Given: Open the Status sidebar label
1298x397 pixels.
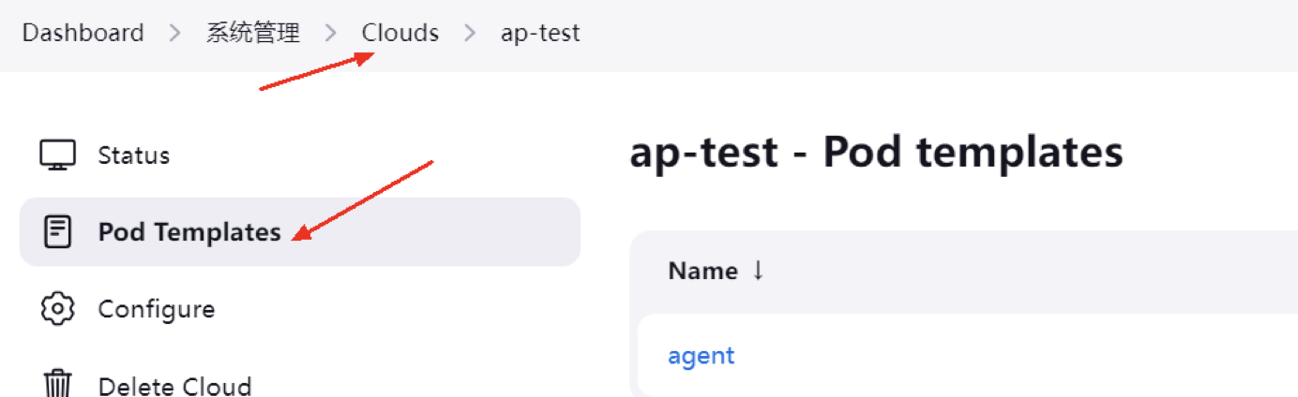Looking at the screenshot, I should pos(133,154).
